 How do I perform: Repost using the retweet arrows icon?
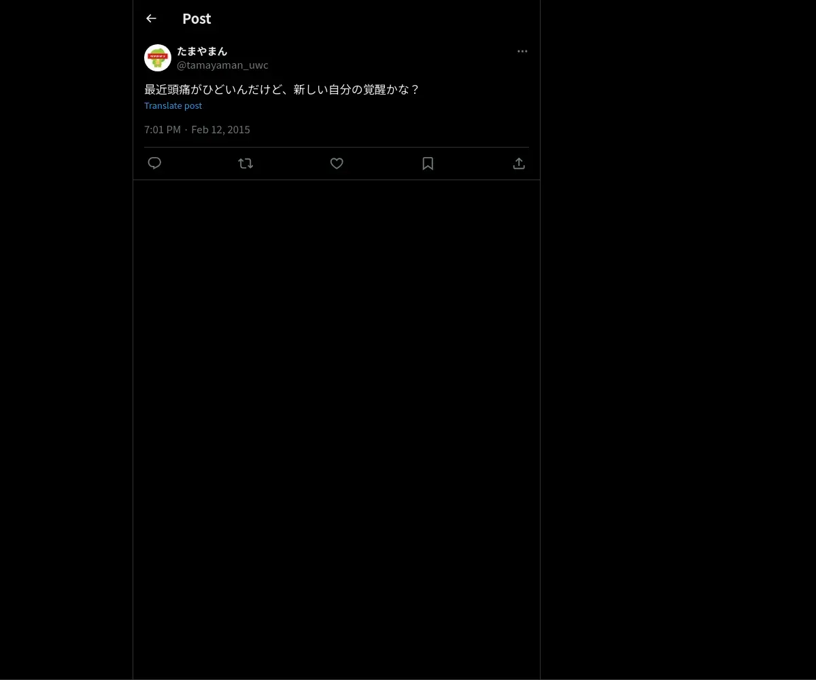(x=245, y=163)
